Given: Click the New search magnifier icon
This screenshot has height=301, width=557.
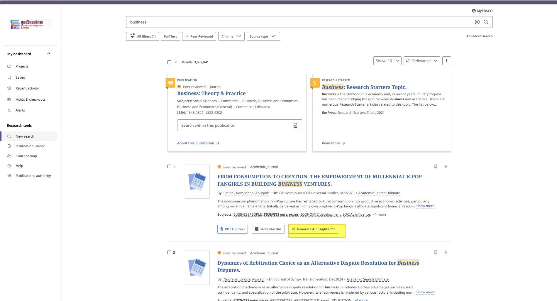Looking at the screenshot, I should [9, 136].
